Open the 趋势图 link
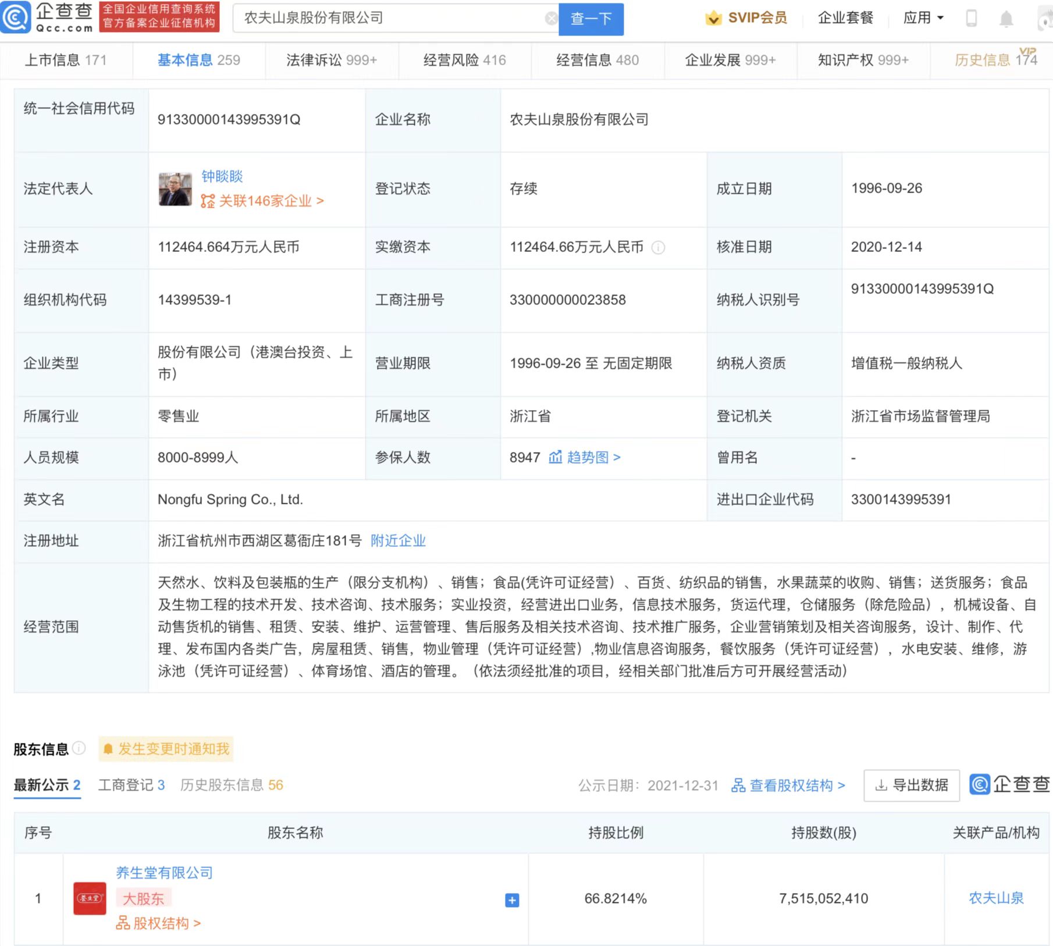The width and height of the screenshot is (1053, 946). (x=594, y=457)
